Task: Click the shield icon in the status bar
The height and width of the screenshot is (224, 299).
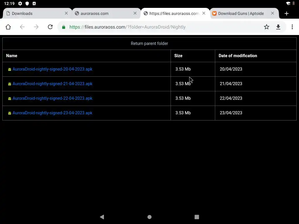Action: (27, 3)
